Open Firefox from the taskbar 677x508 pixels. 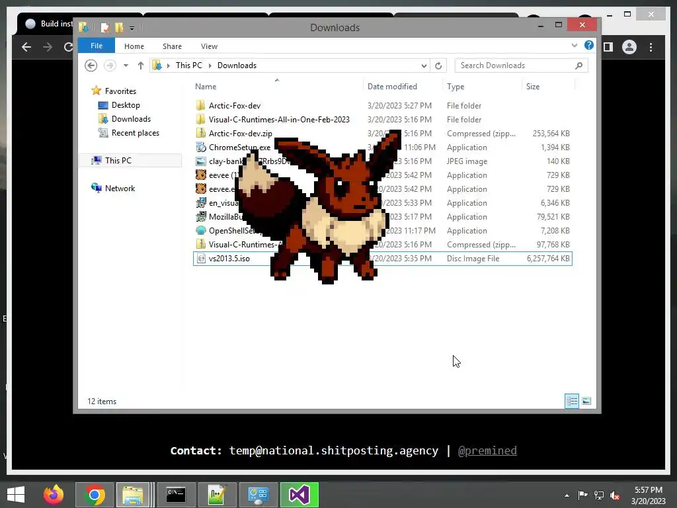tap(54, 495)
